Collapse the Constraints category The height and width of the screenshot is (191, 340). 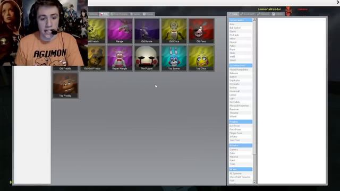[x=241, y=20]
